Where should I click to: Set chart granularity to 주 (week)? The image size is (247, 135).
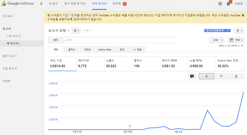(x=221, y=76)
